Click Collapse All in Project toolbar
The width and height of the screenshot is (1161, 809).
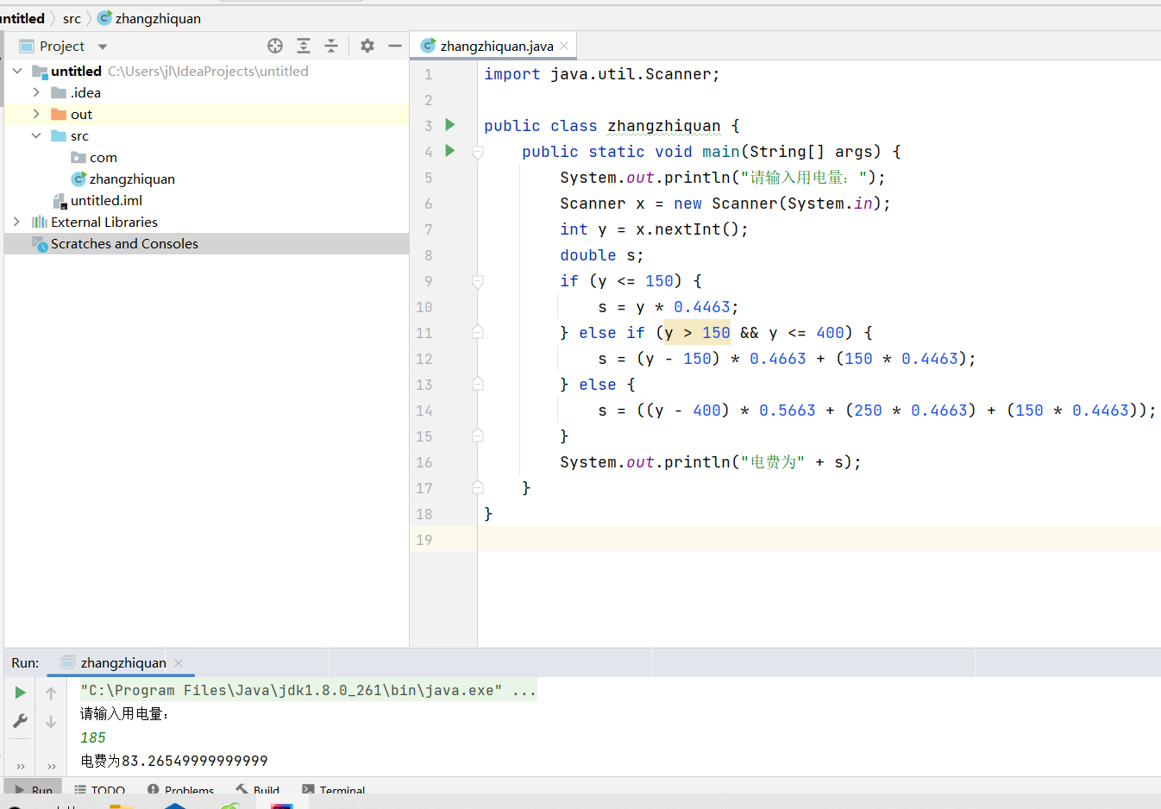pyautogui.click(x=331, y=46)
